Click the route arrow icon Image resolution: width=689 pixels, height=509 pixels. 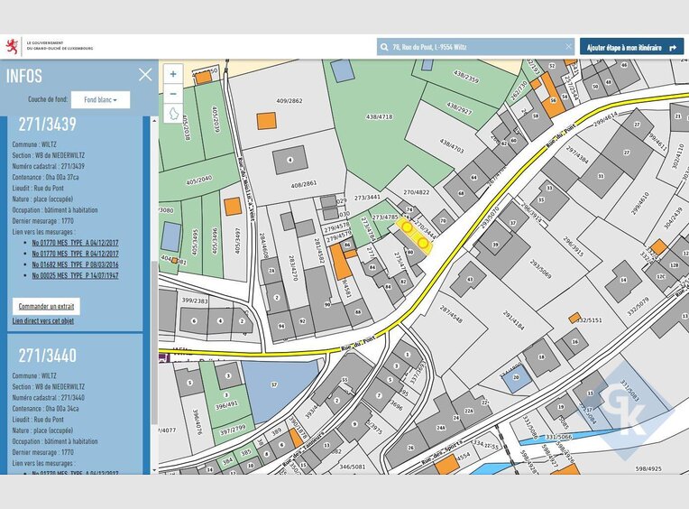[673, 47]
